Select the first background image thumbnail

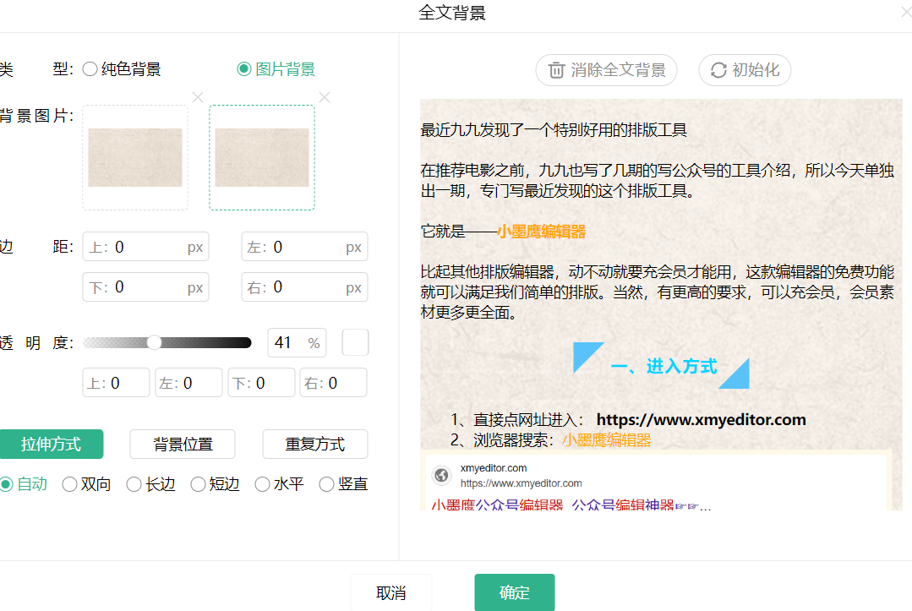(x=135, y=157)
